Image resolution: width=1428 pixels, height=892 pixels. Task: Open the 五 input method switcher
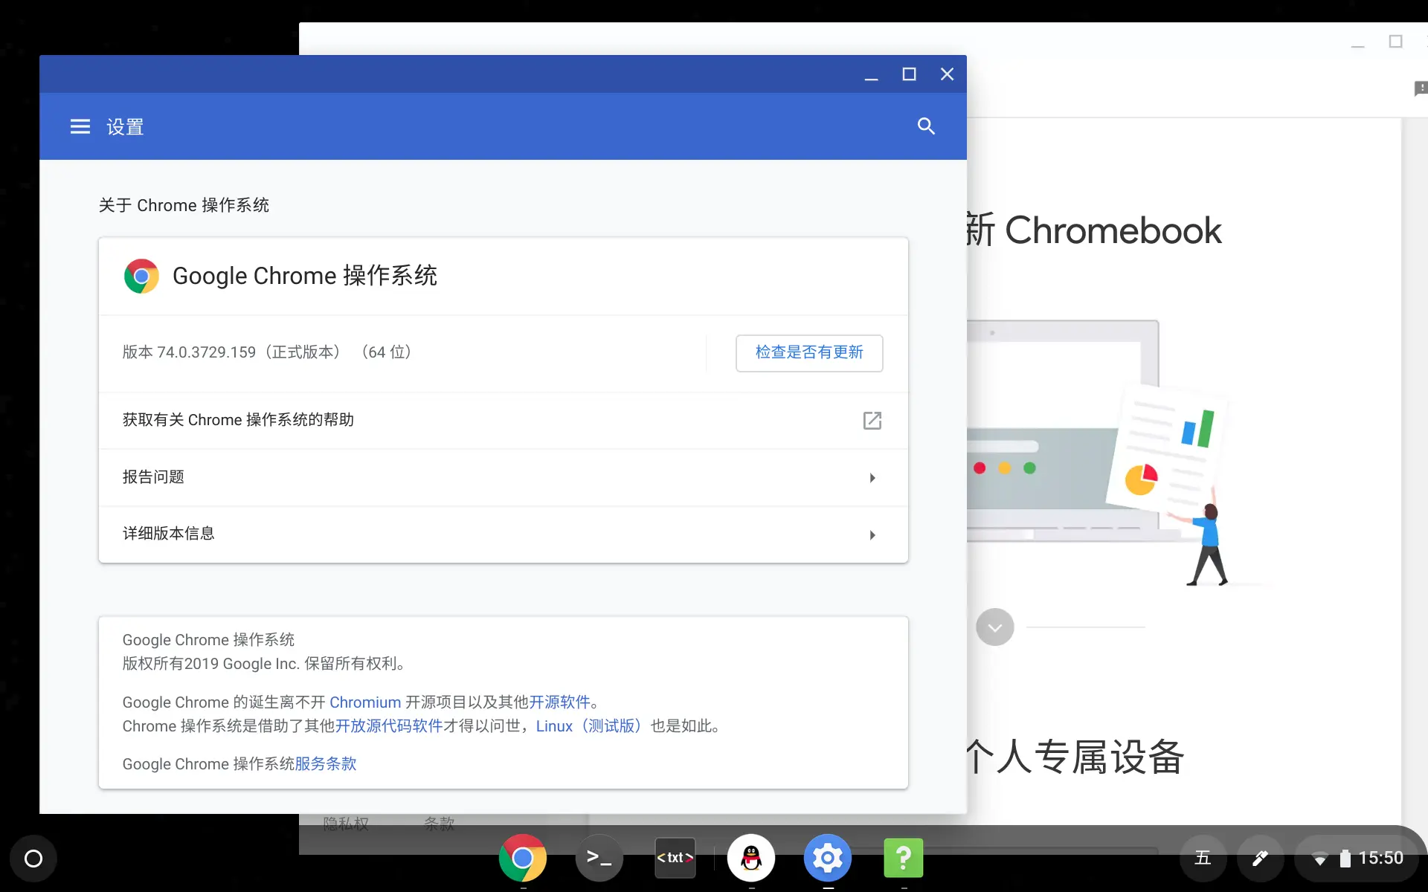point(1203,859)
